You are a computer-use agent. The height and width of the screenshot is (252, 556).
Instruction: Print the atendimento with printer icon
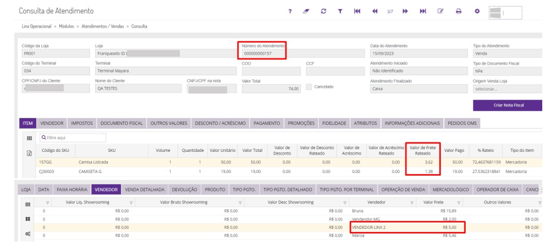tap(459, 12)
